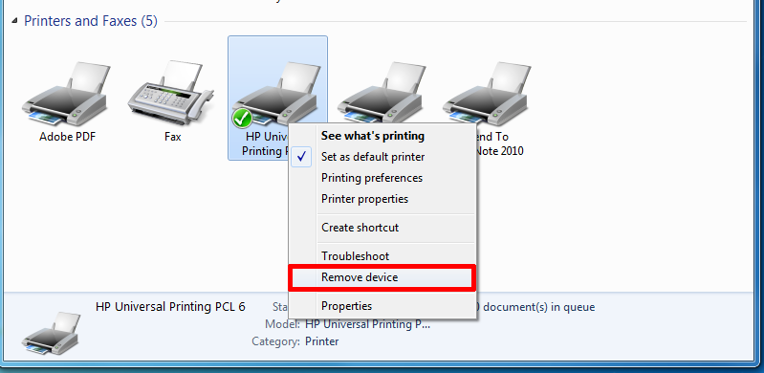This screenshot has width=764, height=373.
Task: Click the HP Universal Printing printer icon
Action: click(x=275, y=93)
